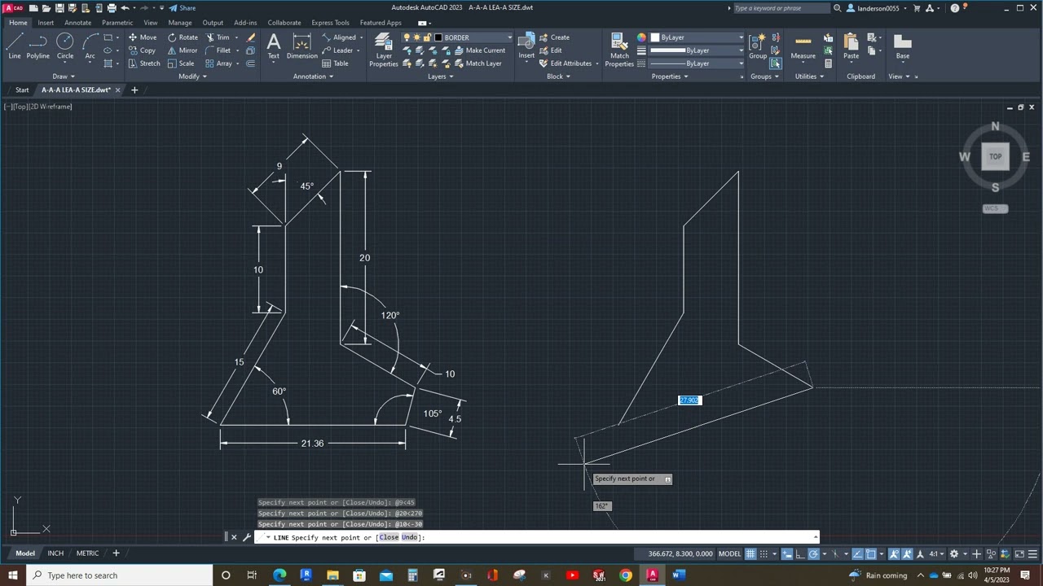
Task: Expand the Layers panel
Action: (441, 77)
